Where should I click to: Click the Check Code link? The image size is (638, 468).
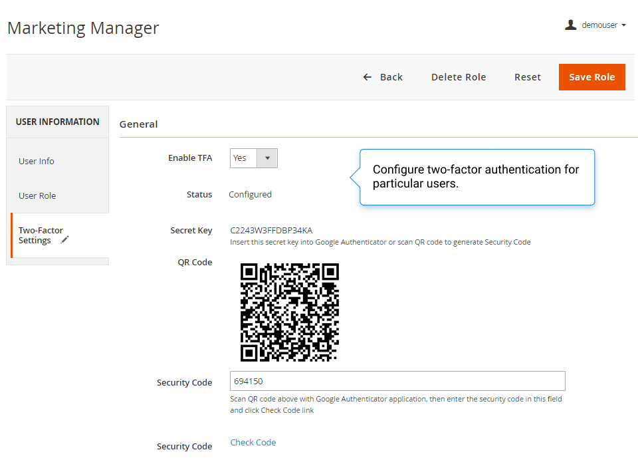pyautogui.click(x=253, y=442)
